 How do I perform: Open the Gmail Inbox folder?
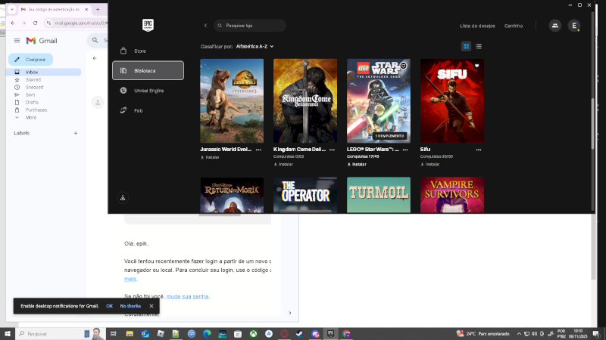tap(32, 72)
